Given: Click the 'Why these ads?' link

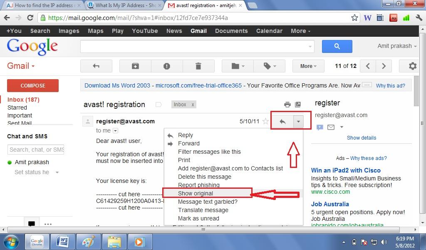Looking at the screenshot, I should (369, 158).
